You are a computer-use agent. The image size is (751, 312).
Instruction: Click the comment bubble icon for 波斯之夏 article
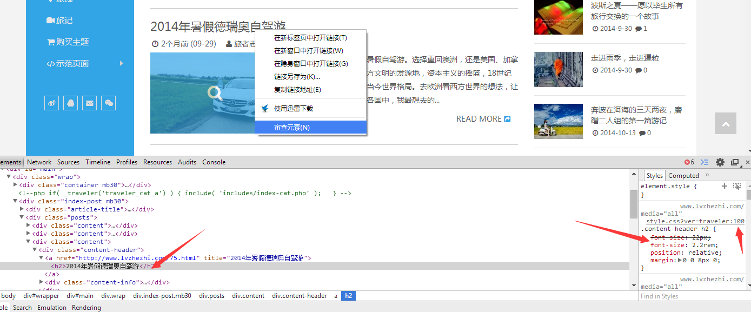[x=639, y=29]
